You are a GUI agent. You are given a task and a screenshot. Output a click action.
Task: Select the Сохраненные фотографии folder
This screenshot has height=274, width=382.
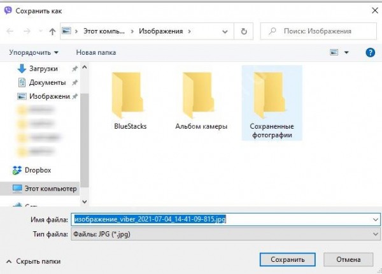[x=272, y=103]
